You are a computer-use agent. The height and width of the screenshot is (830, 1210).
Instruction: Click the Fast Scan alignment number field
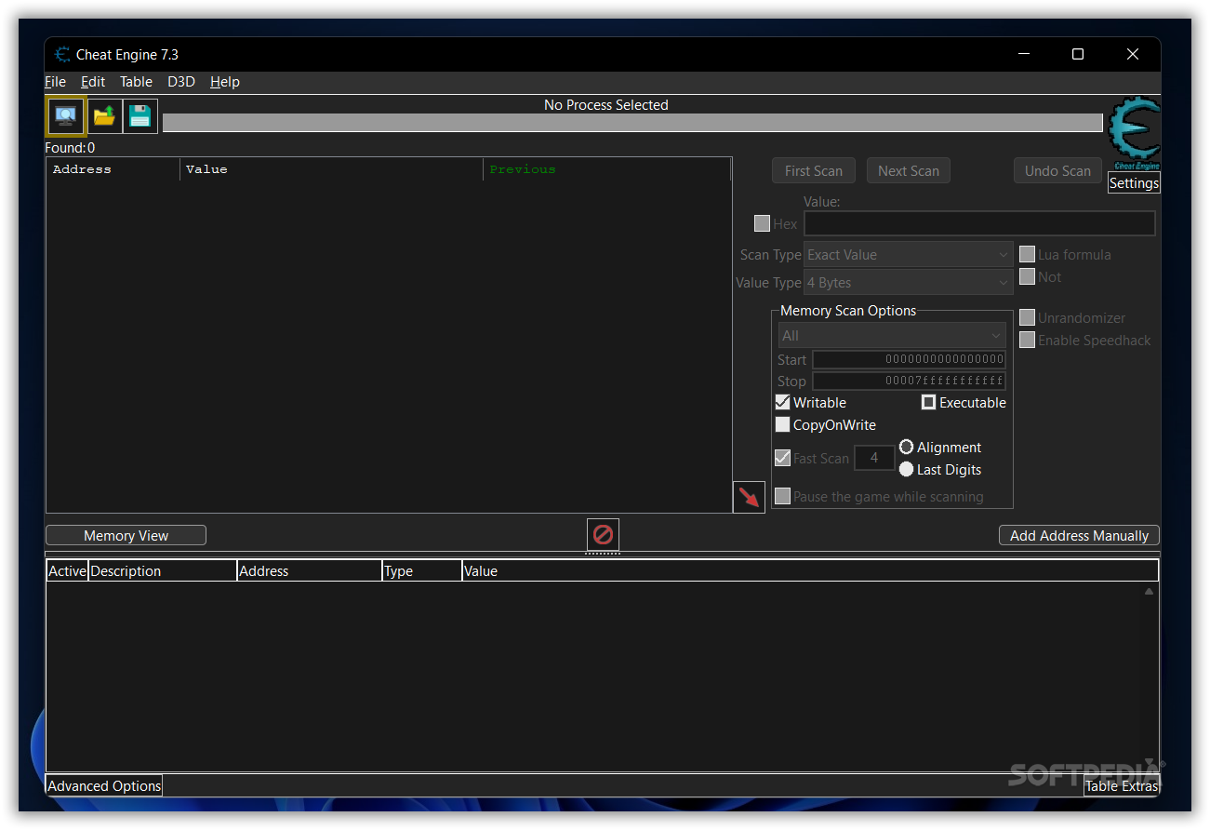(x=874, y=458)
